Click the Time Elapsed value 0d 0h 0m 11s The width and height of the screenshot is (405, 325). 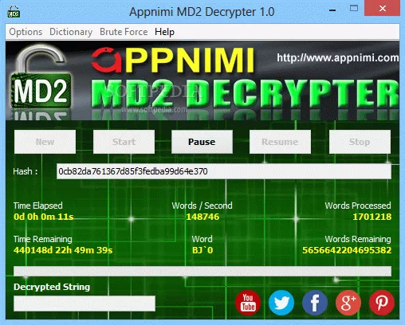click(x=44, y=217)
